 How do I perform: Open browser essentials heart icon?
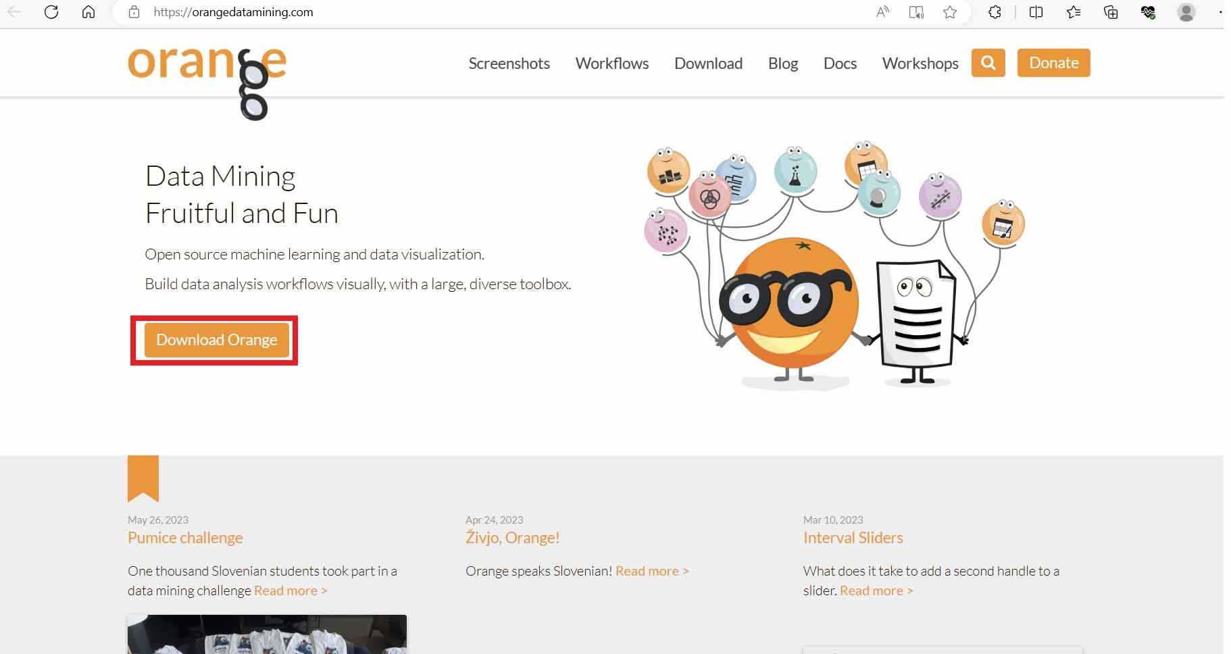coord(1148,12)
